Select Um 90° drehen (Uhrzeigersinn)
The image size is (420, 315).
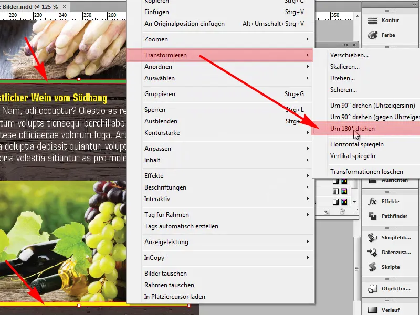click(366, 106)
